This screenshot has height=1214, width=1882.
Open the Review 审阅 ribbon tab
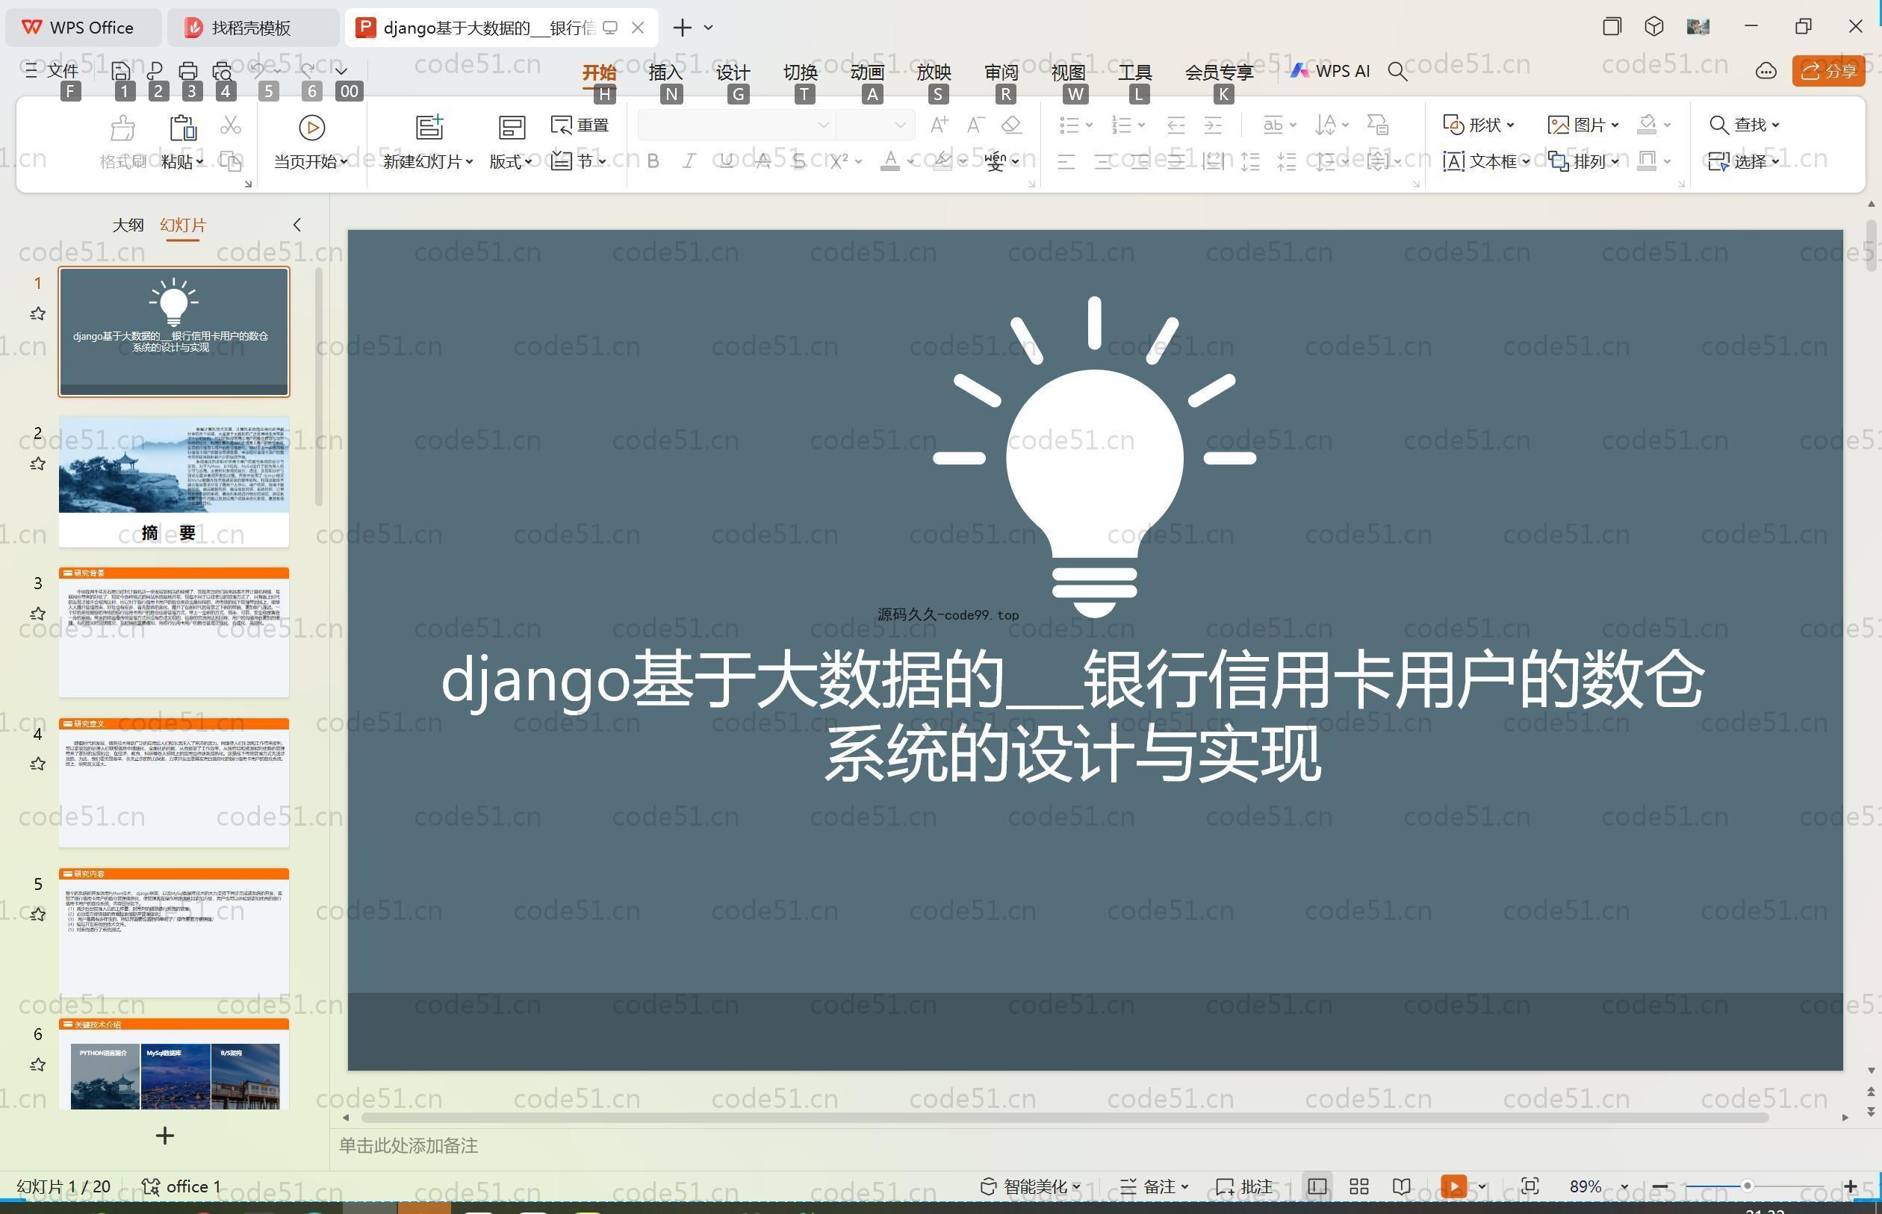[x=1001, y=72]
